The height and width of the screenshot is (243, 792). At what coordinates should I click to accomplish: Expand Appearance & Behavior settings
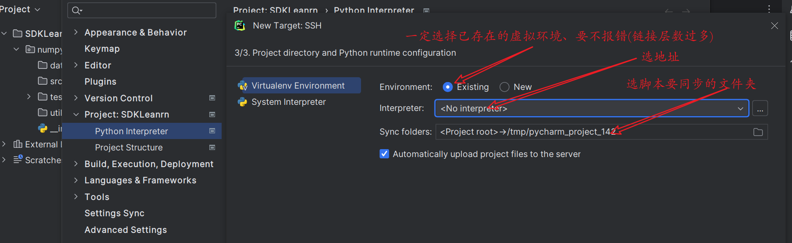(x=76, y=32)
